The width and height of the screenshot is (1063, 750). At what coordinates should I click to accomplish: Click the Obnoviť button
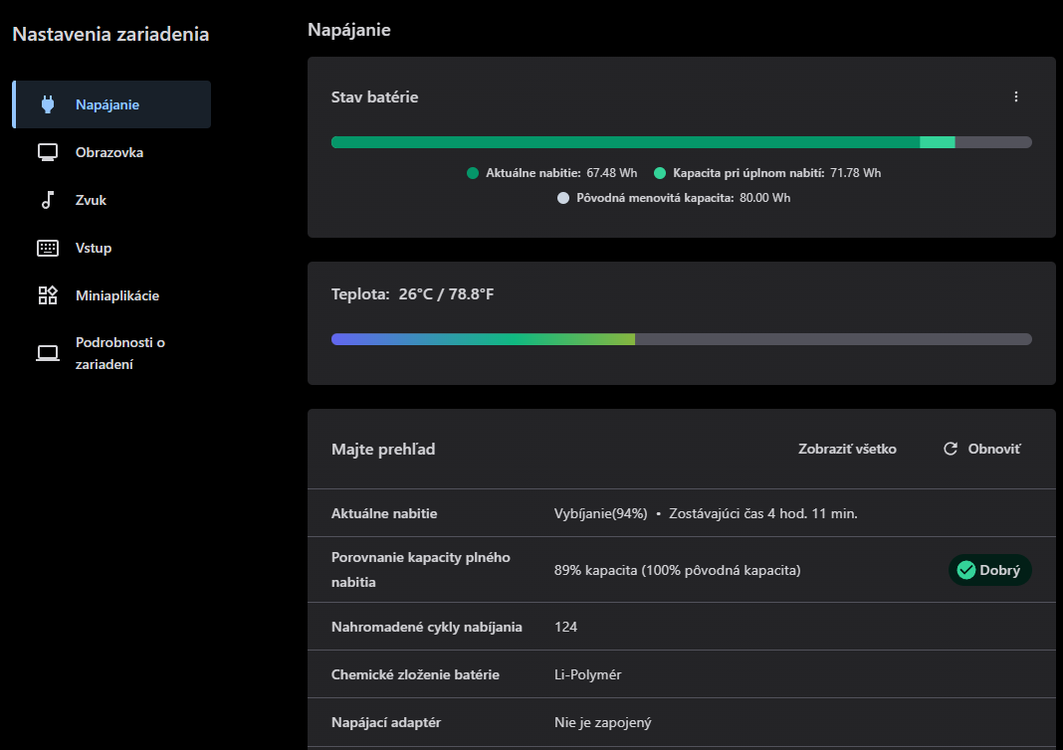tap(980, 449)
